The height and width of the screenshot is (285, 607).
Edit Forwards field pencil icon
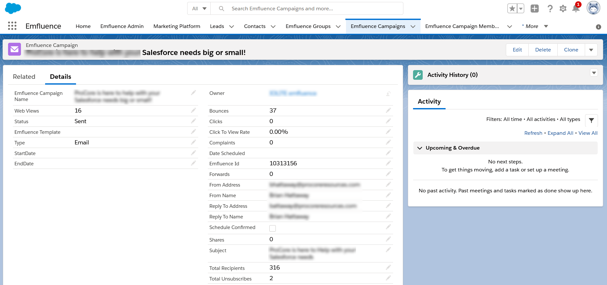point(388,174)
